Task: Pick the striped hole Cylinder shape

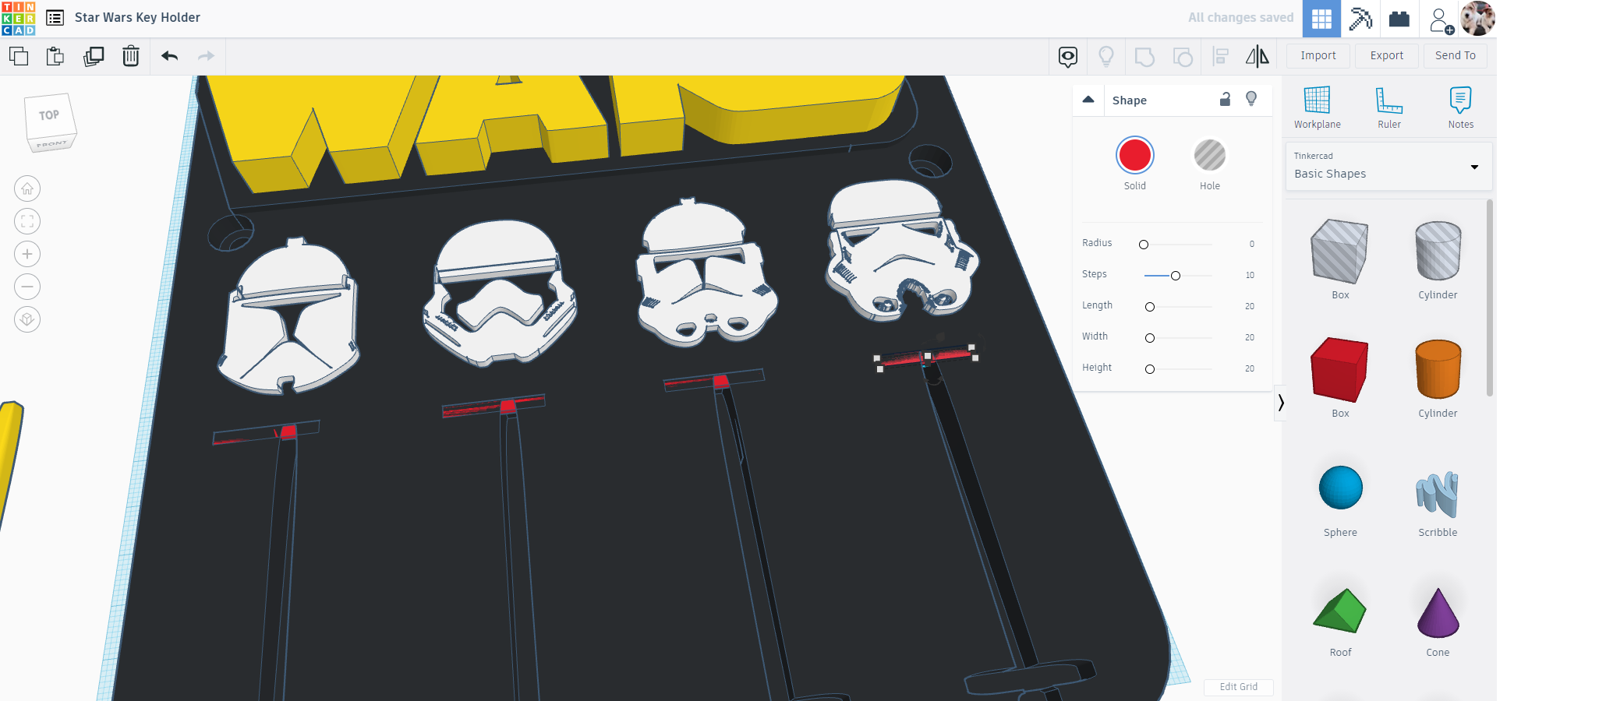Action: 1438,251
